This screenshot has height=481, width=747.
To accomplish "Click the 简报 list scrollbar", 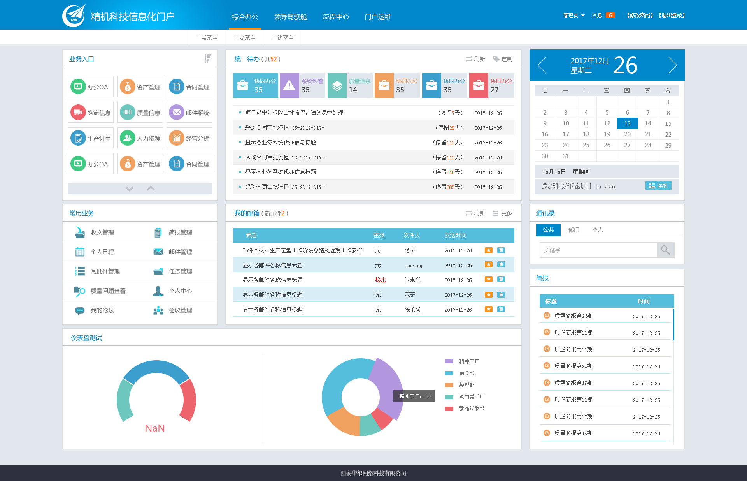I will [673, 325].
